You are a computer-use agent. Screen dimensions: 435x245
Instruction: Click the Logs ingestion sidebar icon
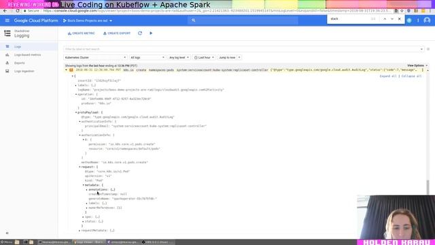coord(7,71)
